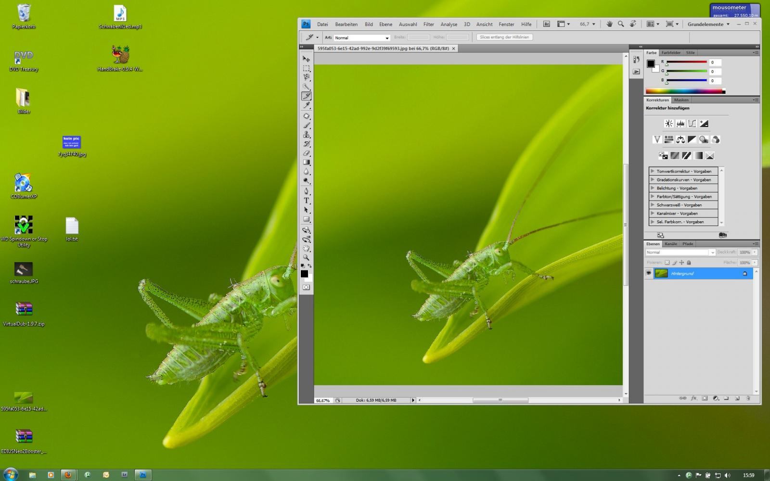This screenshot has width=770, height=481.
Task: Open the Fläche slider arrow
Action: (x=755, y=263)
